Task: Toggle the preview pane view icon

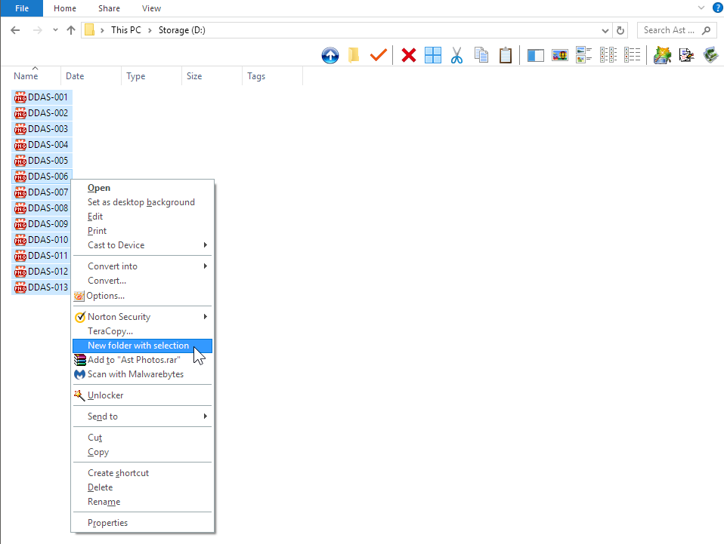Action: point(536,55)
